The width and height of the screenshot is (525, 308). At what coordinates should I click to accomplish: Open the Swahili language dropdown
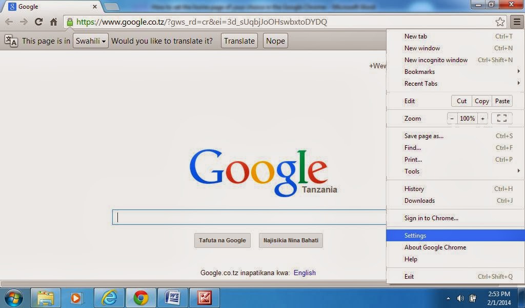tap(90, 41)
